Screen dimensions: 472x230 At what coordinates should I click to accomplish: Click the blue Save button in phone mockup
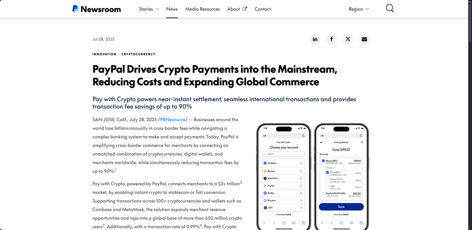coord(342,207)
